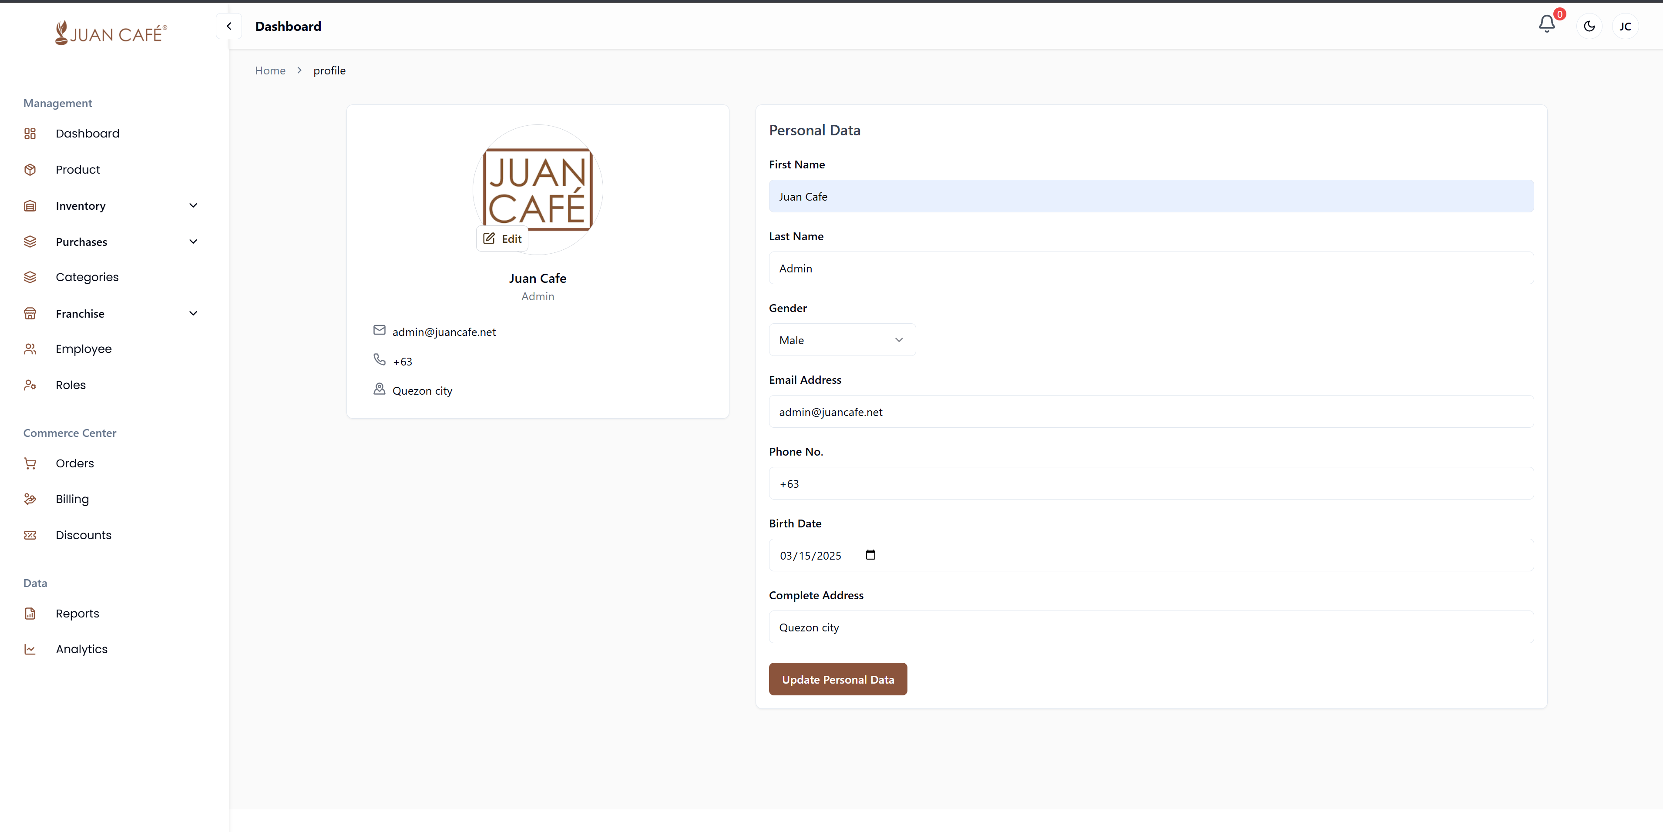Toggle dark mode with the moon icon

click(1589, 27)
